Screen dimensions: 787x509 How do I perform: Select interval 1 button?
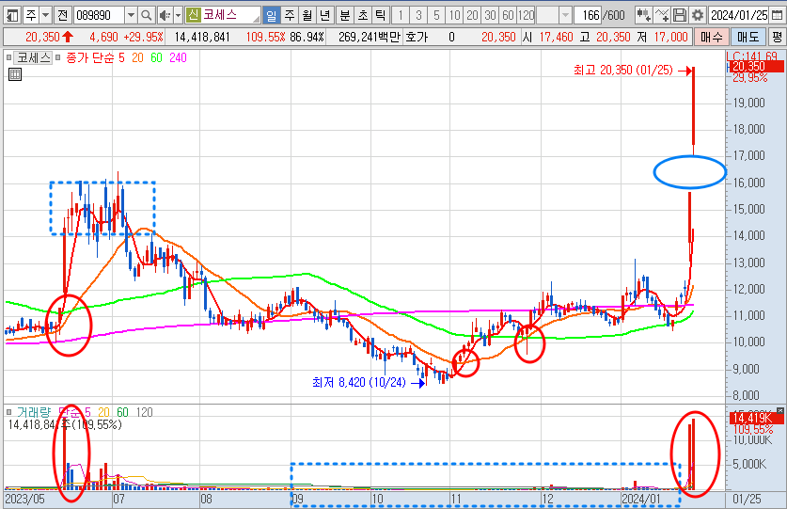pyautogui.click(x=400, y=16)
